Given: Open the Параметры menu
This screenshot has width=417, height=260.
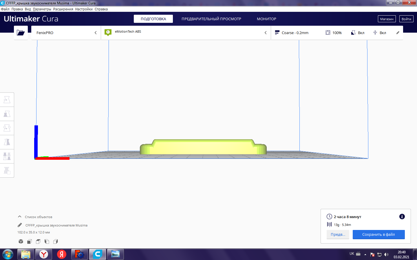Looking at the screenshot, I should (42, 9).
